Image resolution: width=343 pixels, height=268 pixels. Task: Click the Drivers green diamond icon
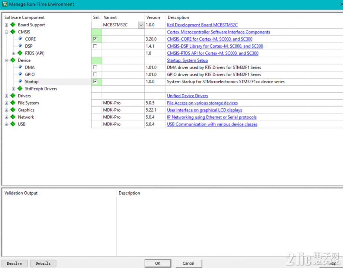coord(13,95)
